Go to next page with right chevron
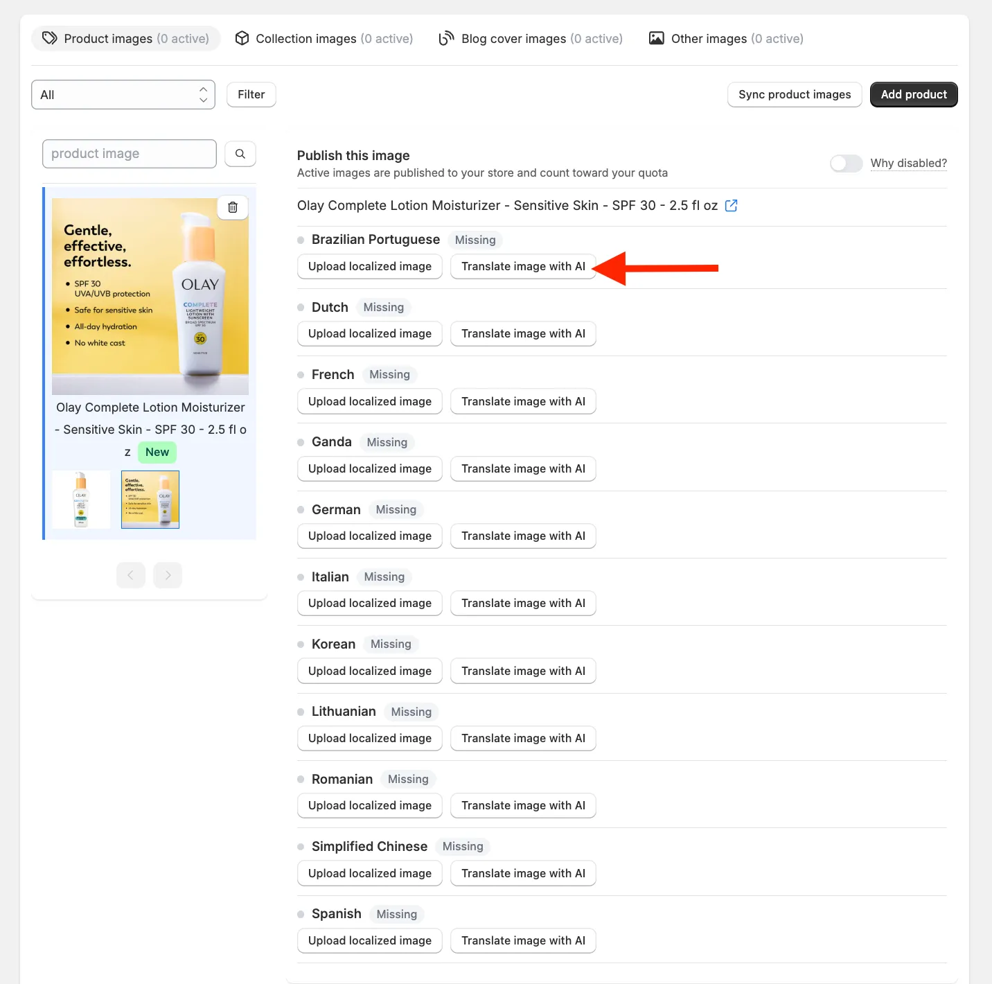992x984 pixels. 168,575
